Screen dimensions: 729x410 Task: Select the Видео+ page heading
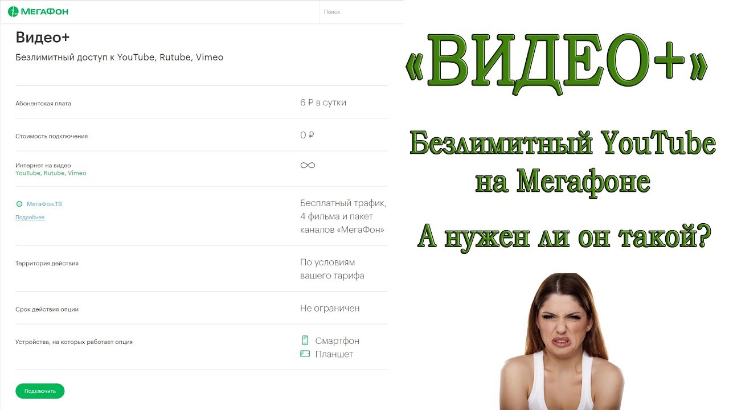pos(43,38)
